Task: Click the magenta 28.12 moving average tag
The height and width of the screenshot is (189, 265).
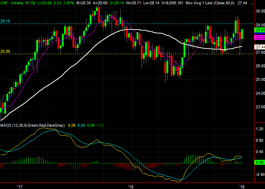Action: click(x=260, y=38)
